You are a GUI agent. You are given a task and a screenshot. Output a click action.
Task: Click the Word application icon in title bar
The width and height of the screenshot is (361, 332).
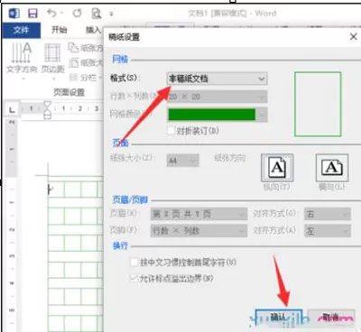[14, 14]
